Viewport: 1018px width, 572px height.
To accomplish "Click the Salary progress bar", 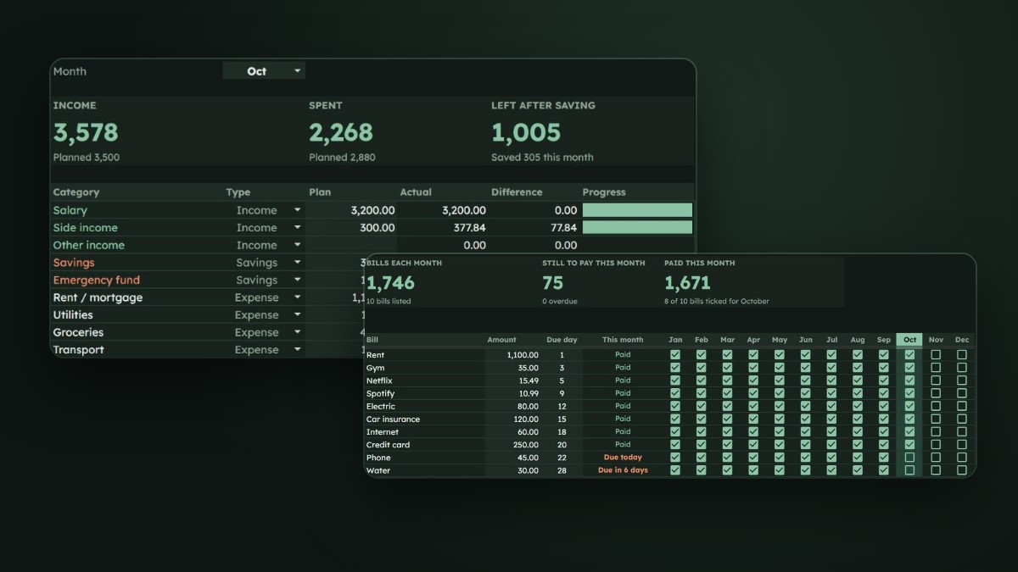I will [x=637, y=210].
